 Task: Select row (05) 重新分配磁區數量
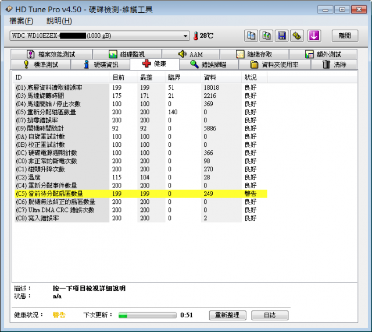141,112
